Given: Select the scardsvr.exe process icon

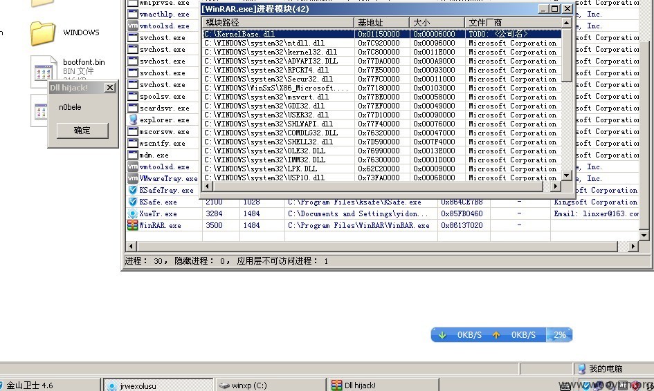Looking at the screenshot, I should (x=133, y=108).
